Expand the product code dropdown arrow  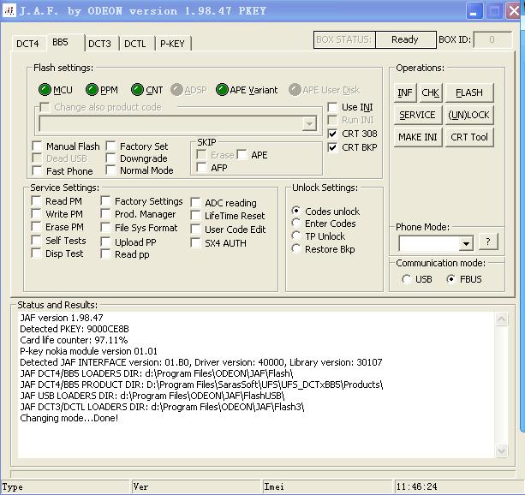[309, 124]
